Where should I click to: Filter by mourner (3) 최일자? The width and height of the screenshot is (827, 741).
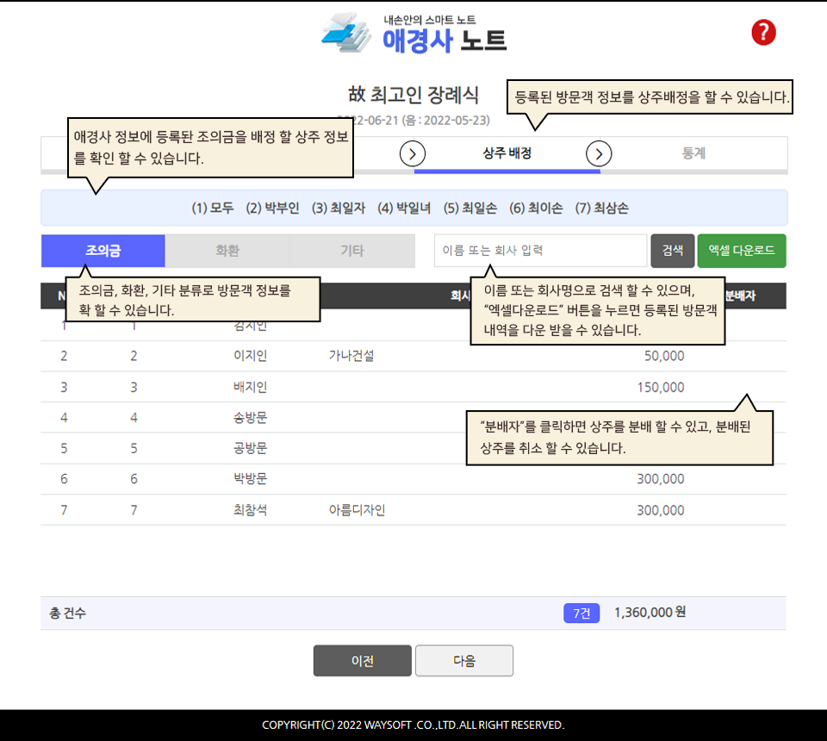pyautogui.click(x=339, y=209)
